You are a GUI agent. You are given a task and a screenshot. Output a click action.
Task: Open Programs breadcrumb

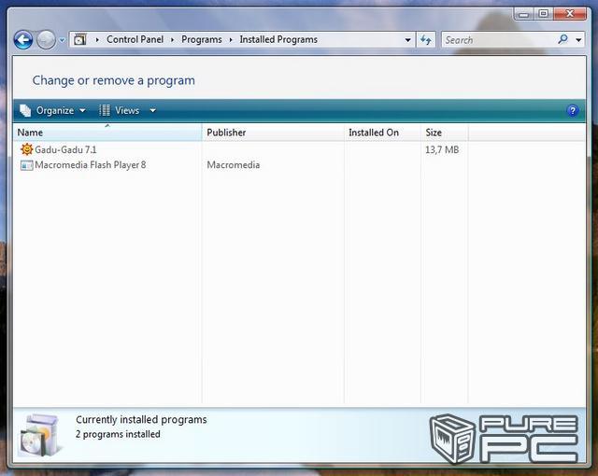(202, 39)
